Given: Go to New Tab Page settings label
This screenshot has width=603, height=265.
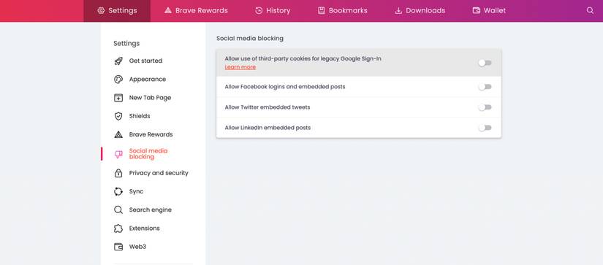Looking at the screenshot, I should pos(150,98).
